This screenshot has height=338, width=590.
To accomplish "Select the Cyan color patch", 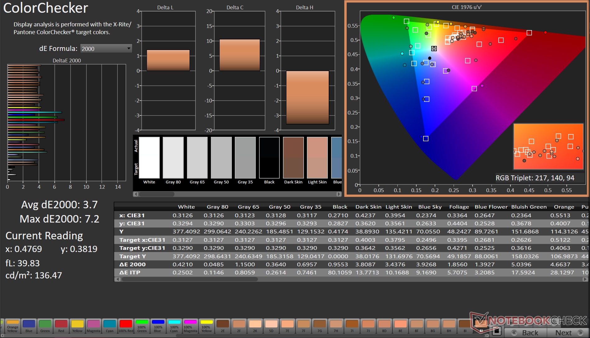I will [110, 326].
